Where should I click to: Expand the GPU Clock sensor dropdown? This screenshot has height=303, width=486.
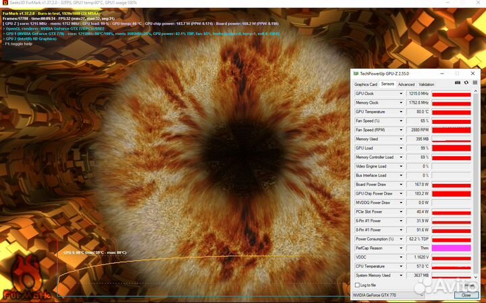coord(401,94)
